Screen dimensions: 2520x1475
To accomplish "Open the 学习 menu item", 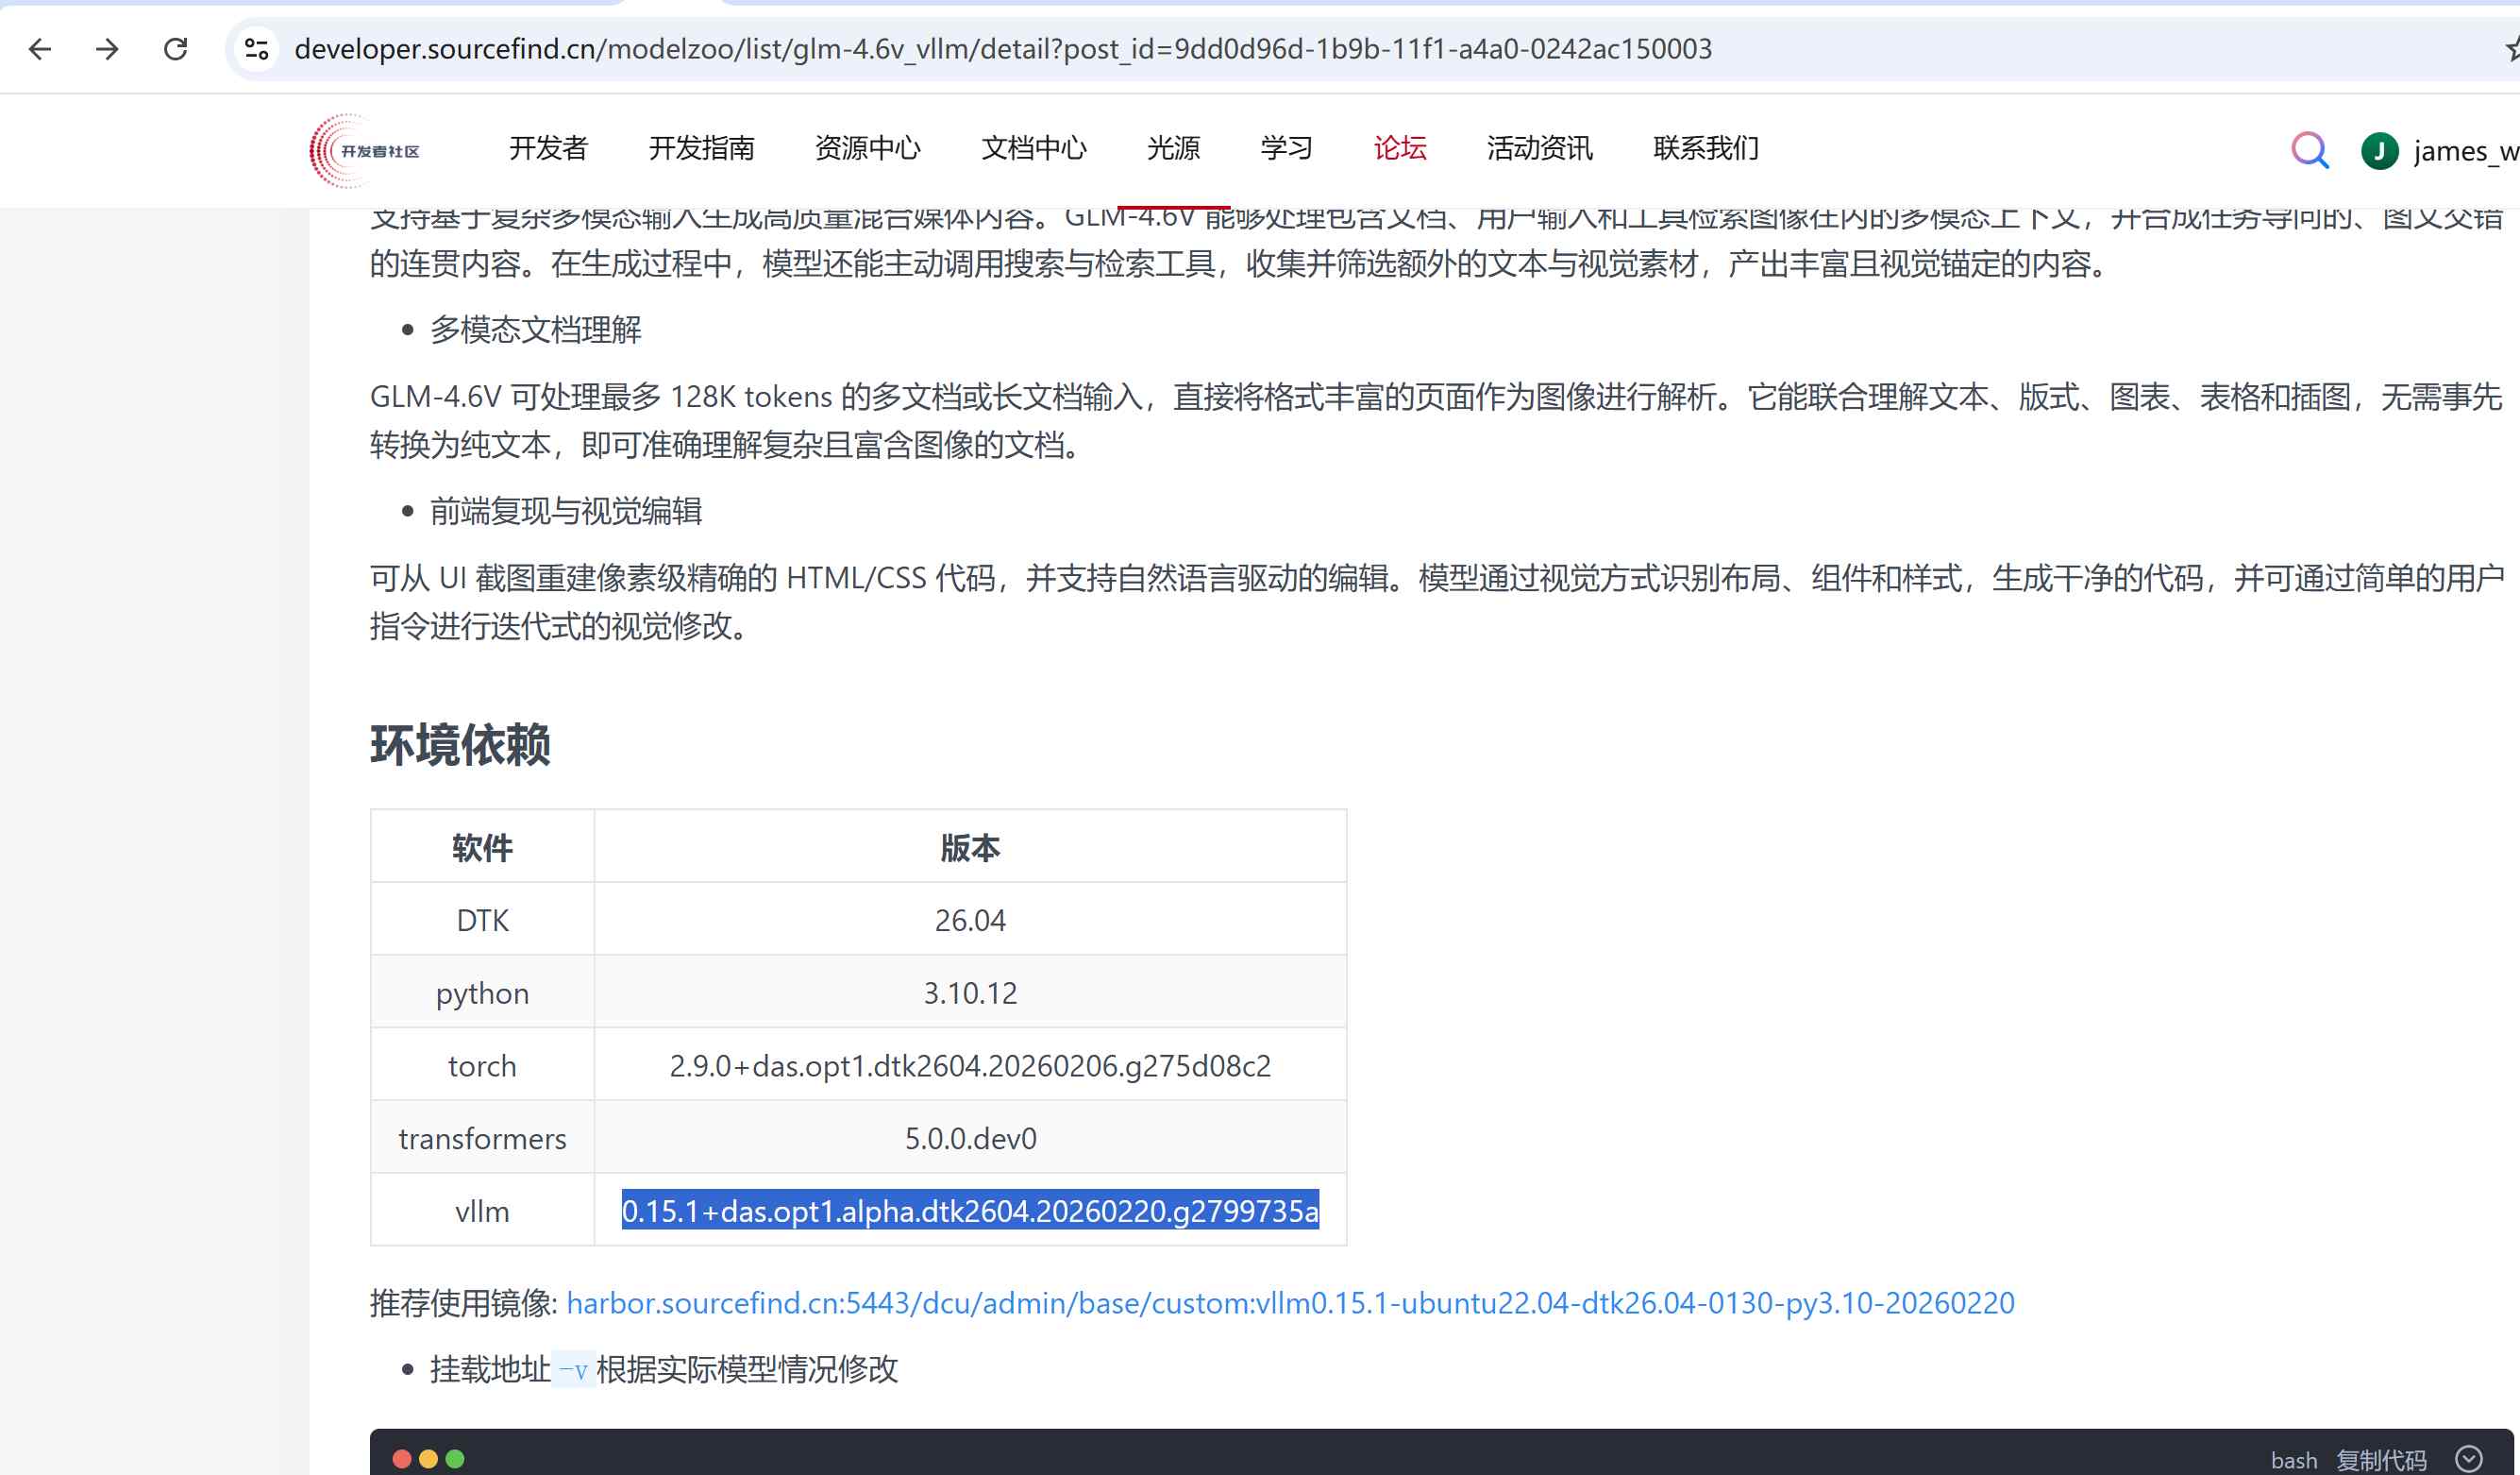I will pyautogui.click(x=1286, y=148).
